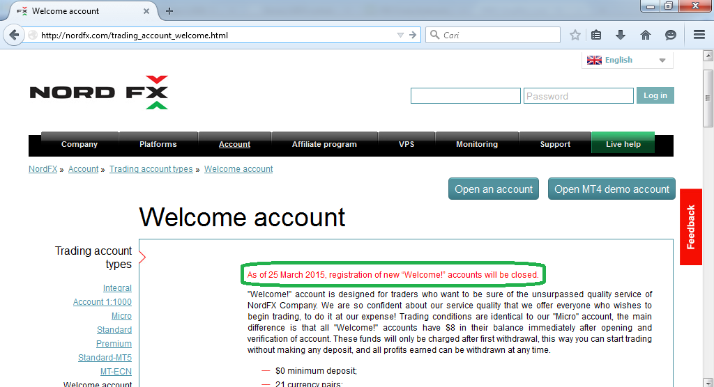Open the Platforms menu
Screen dimensions: 714x387
[158, 144]
